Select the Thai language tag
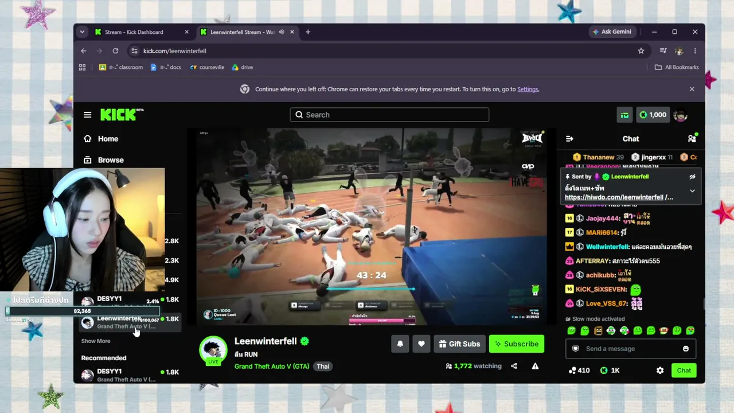734x413 pixels. click(x=323, y=366)
